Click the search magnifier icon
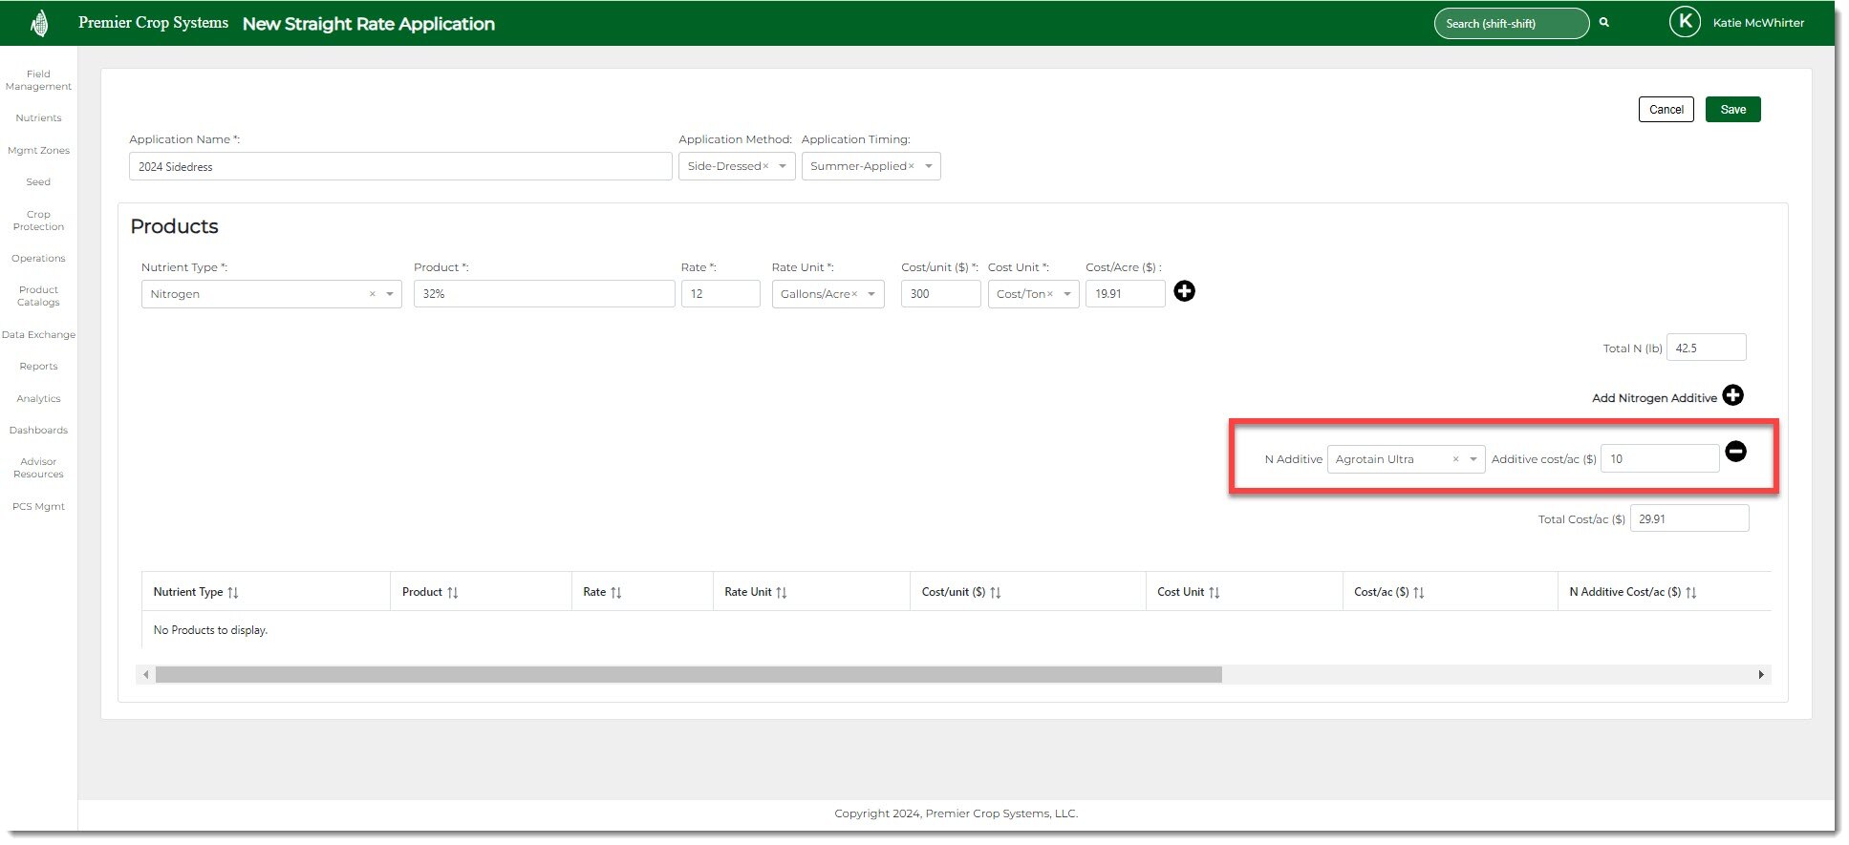Viewport: 1849px width, 845px height. (1604, 23)
